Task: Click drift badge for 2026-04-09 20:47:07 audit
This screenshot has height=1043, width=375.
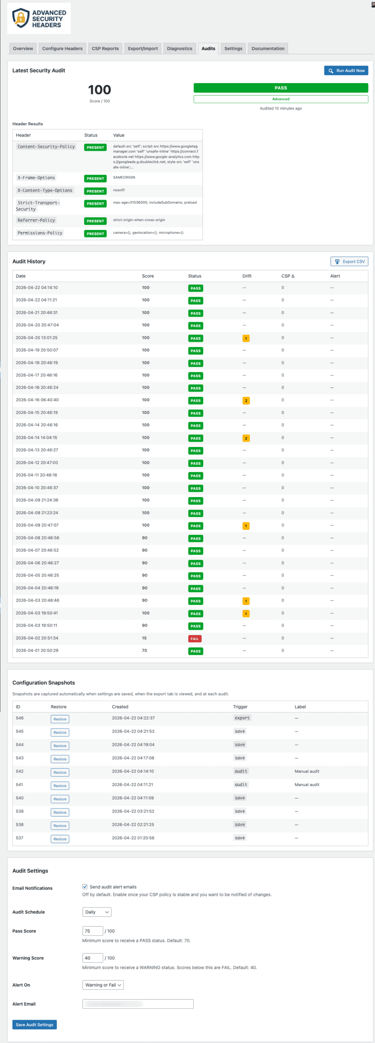Action: point(246,526)
